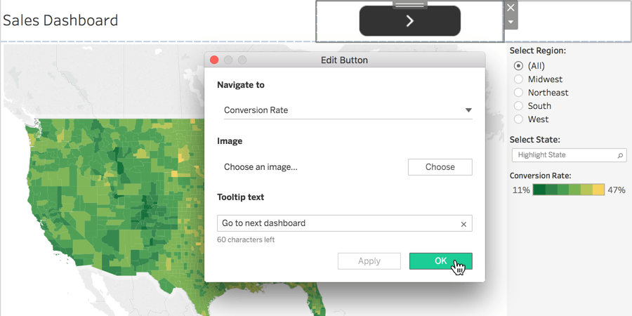
Task: Click the dark green Conversion Rate legend swatch
Action: pyautogui.click(x=539, y=190)
